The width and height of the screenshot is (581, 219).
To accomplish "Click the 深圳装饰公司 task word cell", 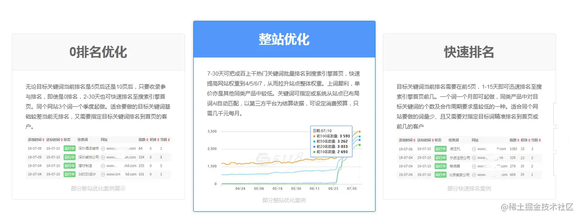I will [88, 157].
